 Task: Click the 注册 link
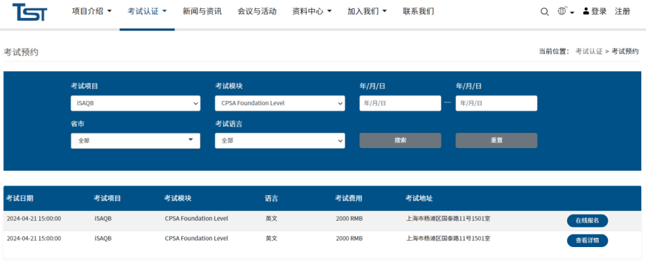pyautogui.click(x=622, y=11)
